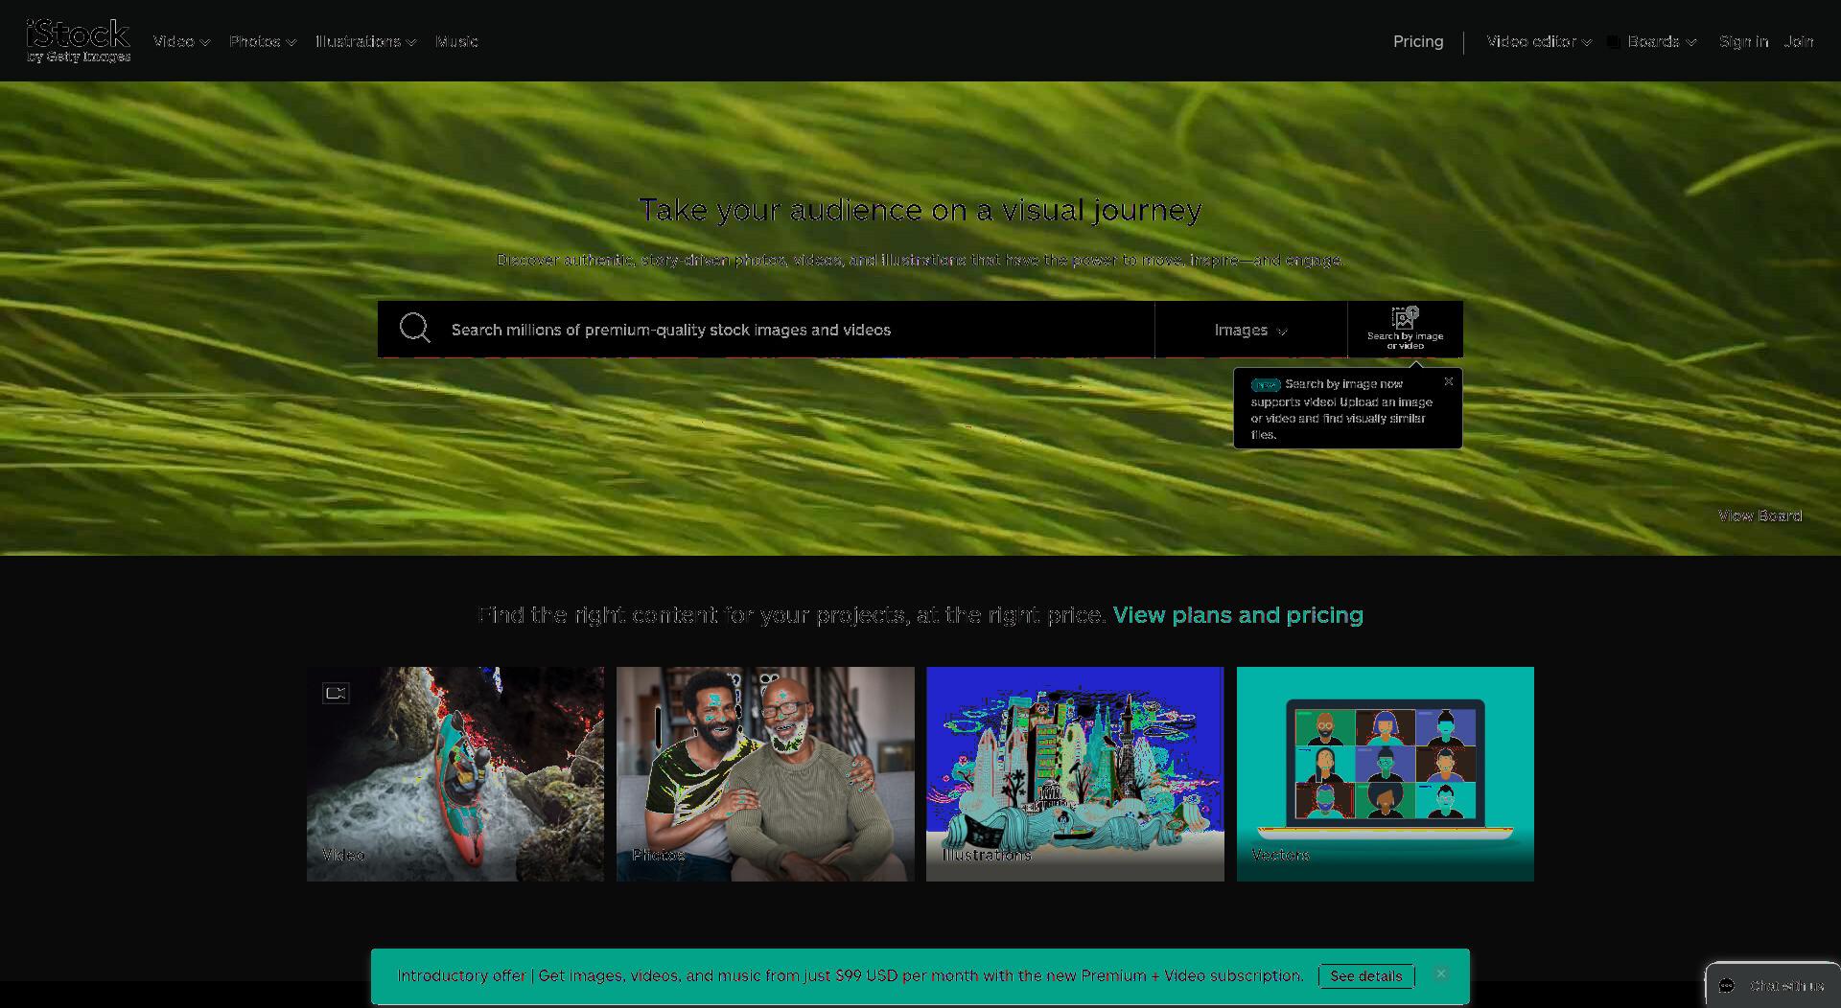Expand the Illustrations menu dropdown
The image size is (1841, 1008).
(365, 41)
